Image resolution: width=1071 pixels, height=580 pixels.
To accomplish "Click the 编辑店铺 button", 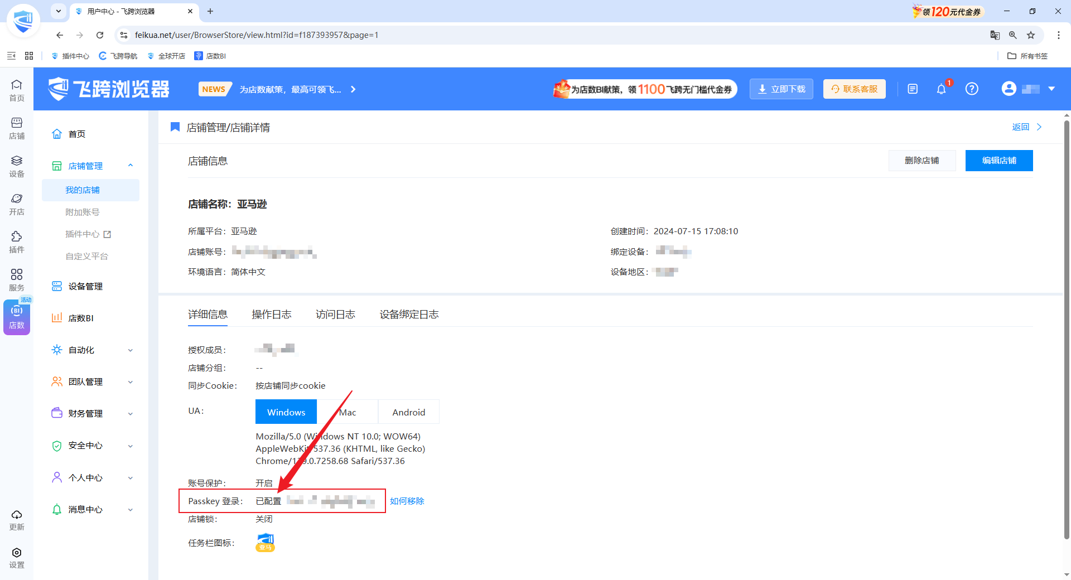I will 999,161.
